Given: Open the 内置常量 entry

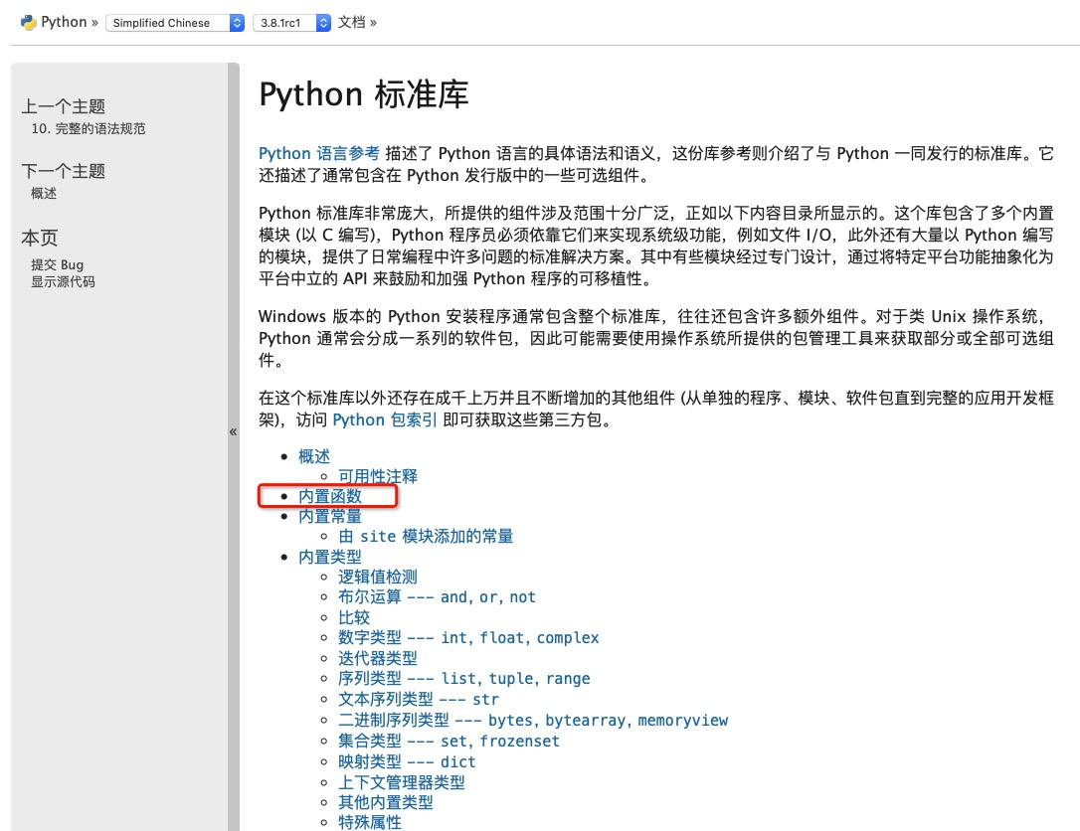Looking at the screenshot, I should click(330, 516).
